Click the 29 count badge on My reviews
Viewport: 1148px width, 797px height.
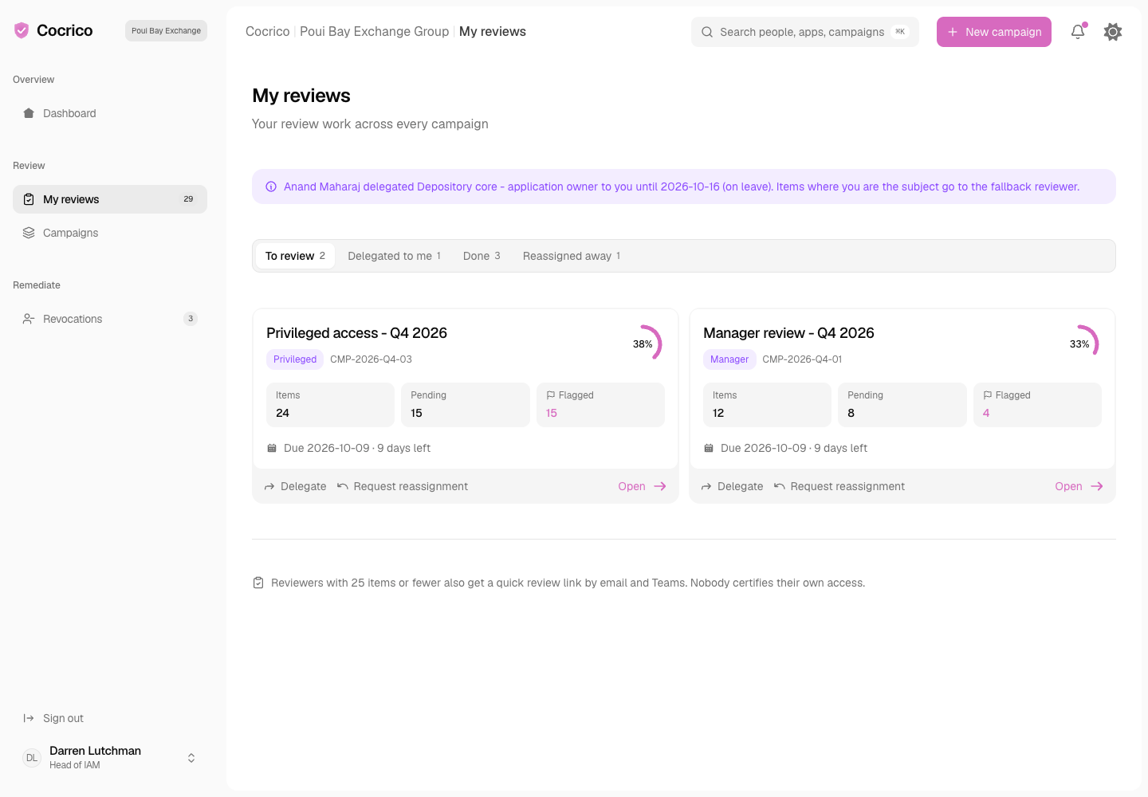[x=189, y=199]
